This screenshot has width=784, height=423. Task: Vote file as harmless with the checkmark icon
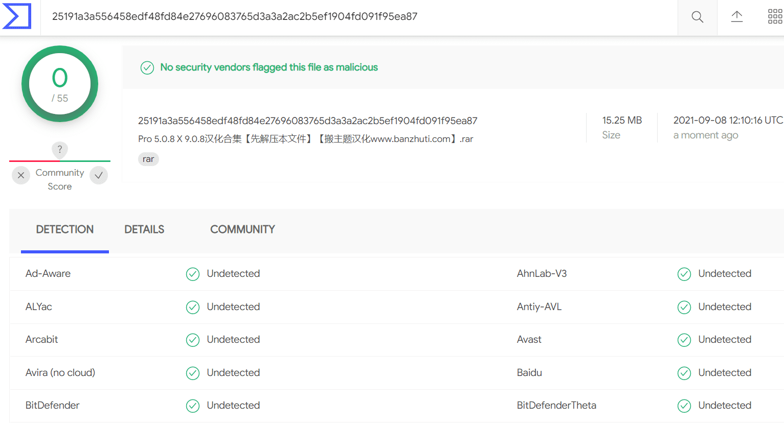coord(99,175)
